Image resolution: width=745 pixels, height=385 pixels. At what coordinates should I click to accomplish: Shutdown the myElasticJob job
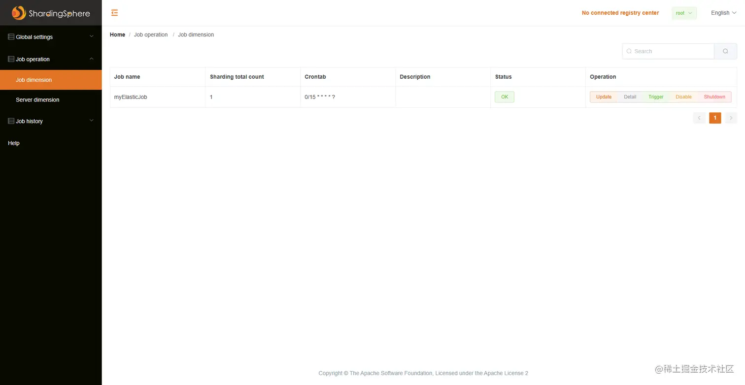pos(714,97)
